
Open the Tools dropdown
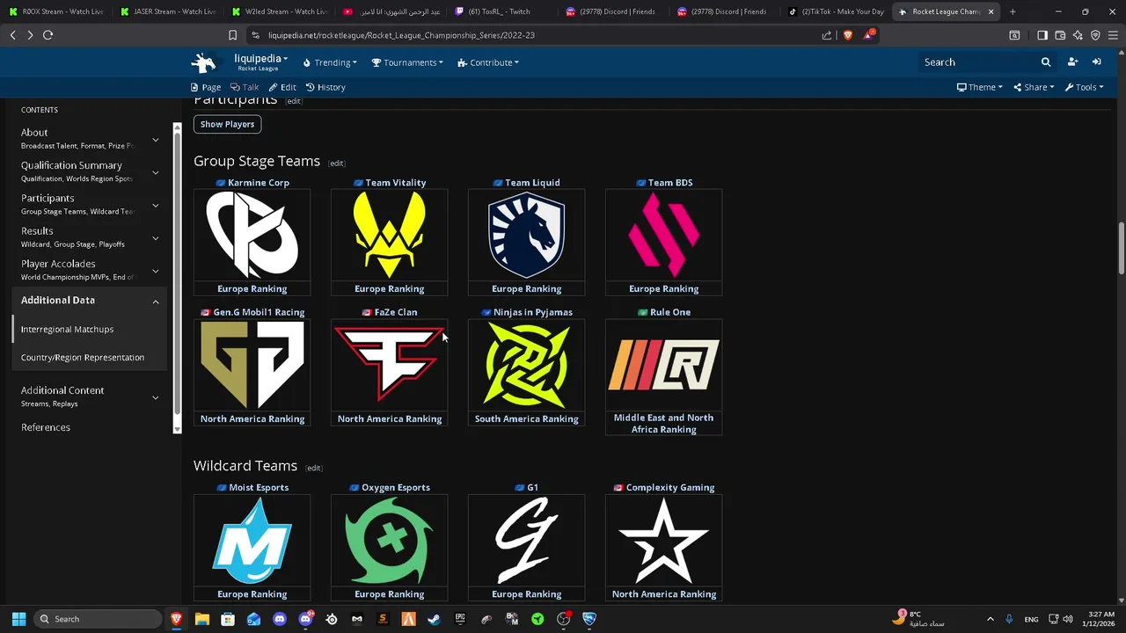1084,87
